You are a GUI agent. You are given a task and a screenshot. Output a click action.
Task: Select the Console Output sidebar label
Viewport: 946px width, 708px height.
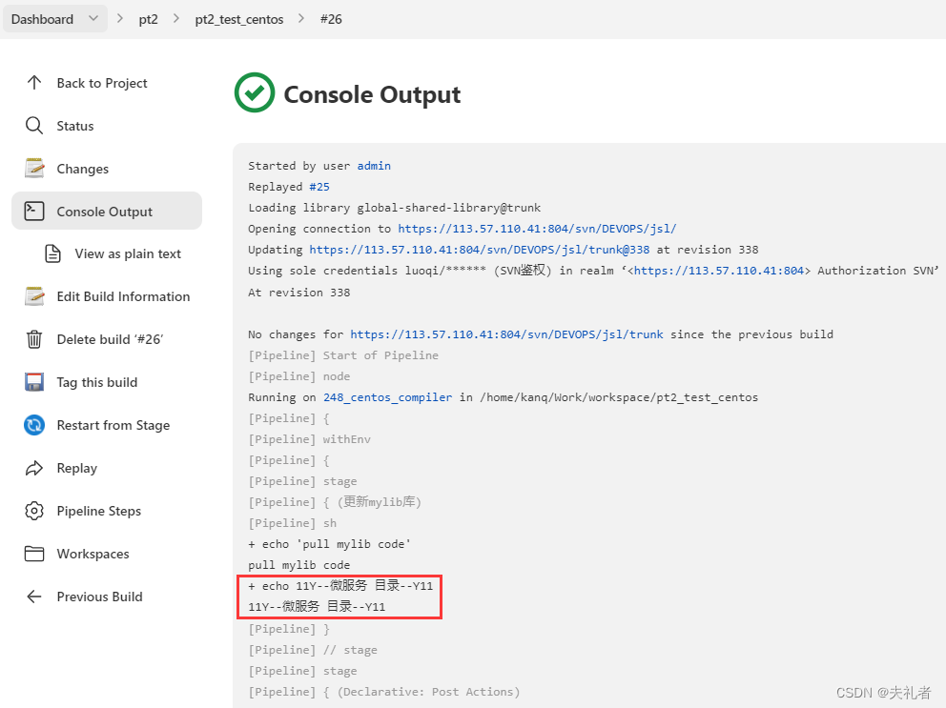pos(104,212)
